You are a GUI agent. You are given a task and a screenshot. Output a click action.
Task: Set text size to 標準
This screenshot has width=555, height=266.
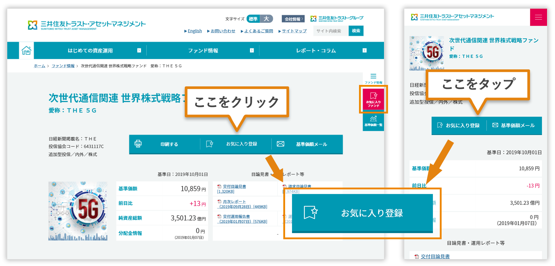coord(253,19)
